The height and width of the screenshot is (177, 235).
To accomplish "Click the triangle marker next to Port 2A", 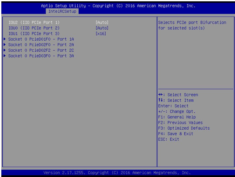I will click(x=5, y=45).
